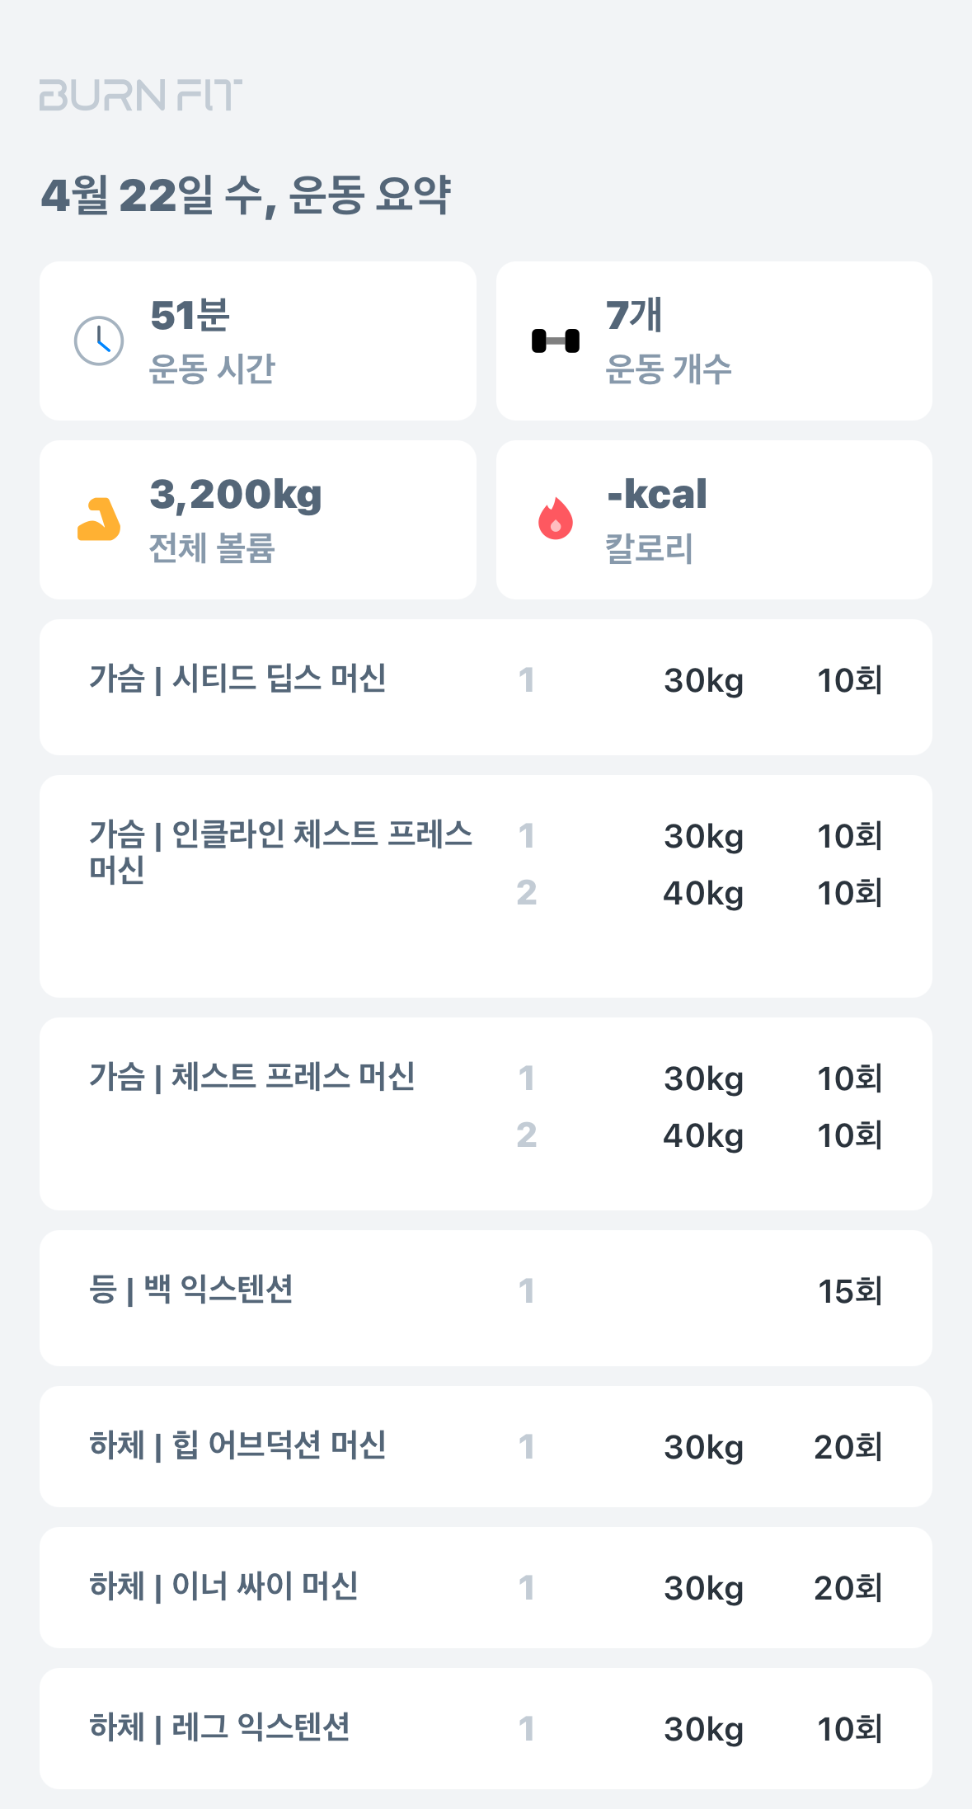
Task: Open the 3,200kg total volume card
Action: coord(258,519)
